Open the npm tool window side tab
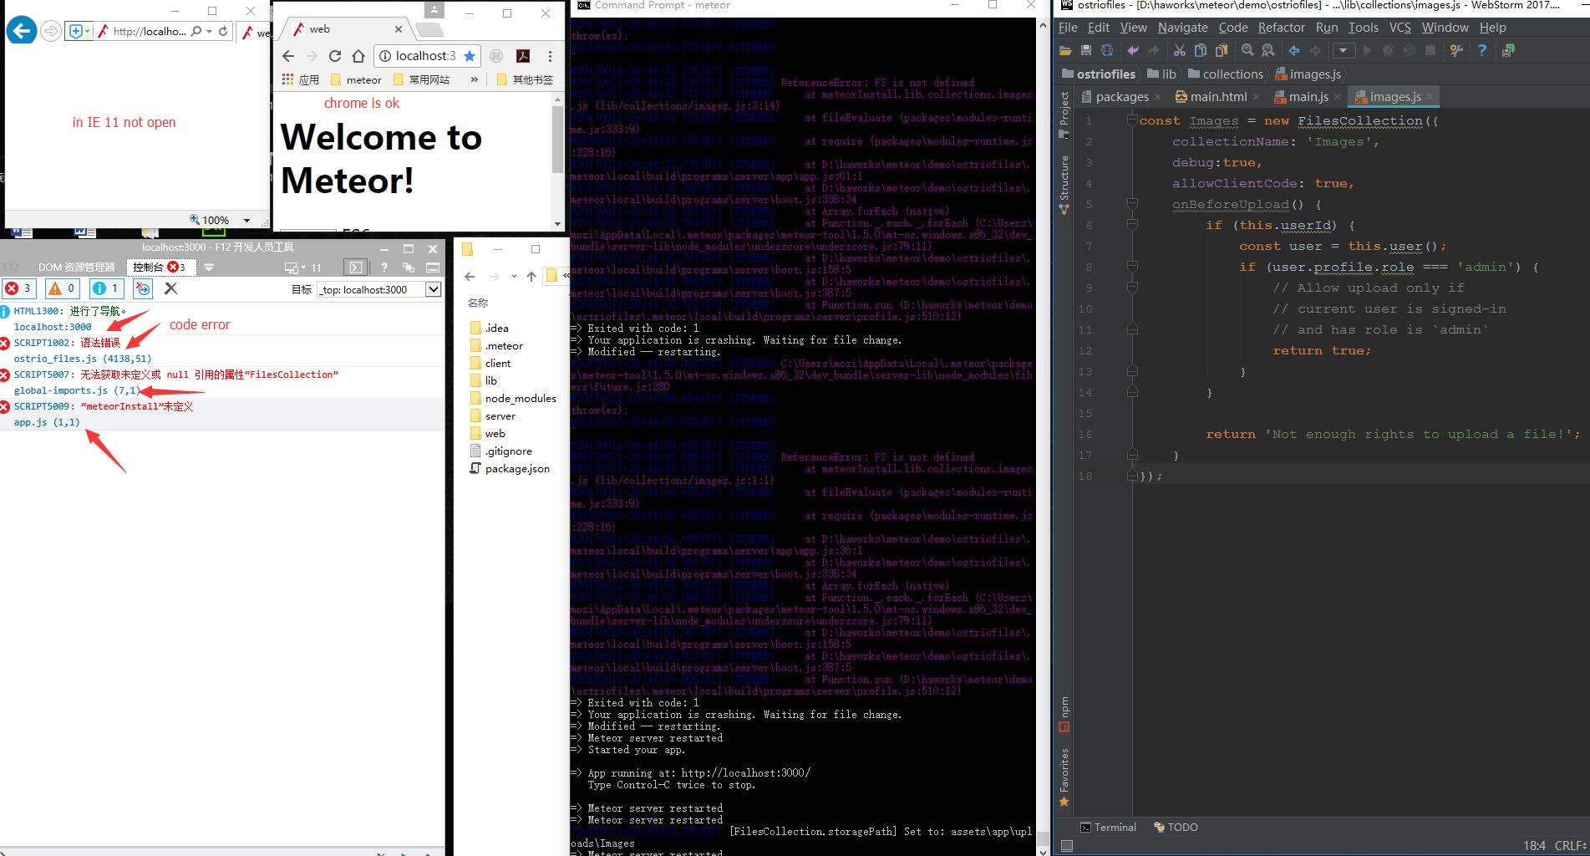Screen dimensions: 1590x856 [x=1064, y=715]
